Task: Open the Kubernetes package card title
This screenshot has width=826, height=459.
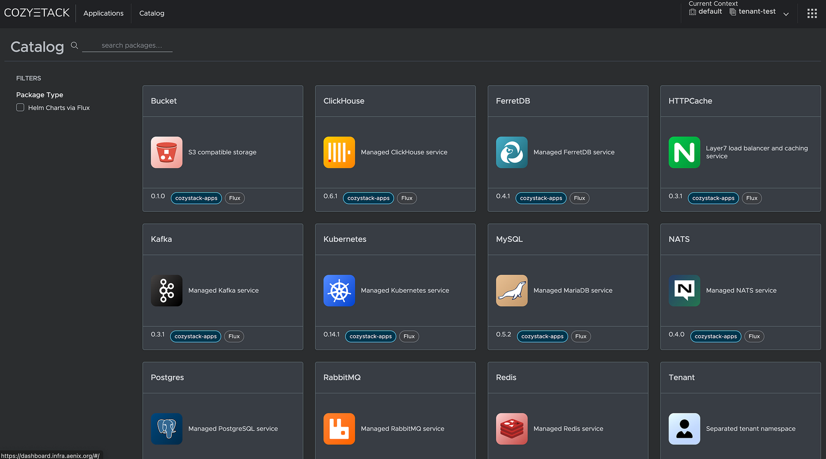Action: [x=345, y=239]
